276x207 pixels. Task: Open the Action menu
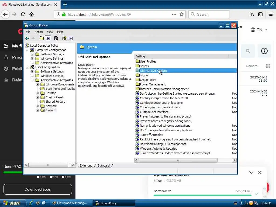(39, 32)
